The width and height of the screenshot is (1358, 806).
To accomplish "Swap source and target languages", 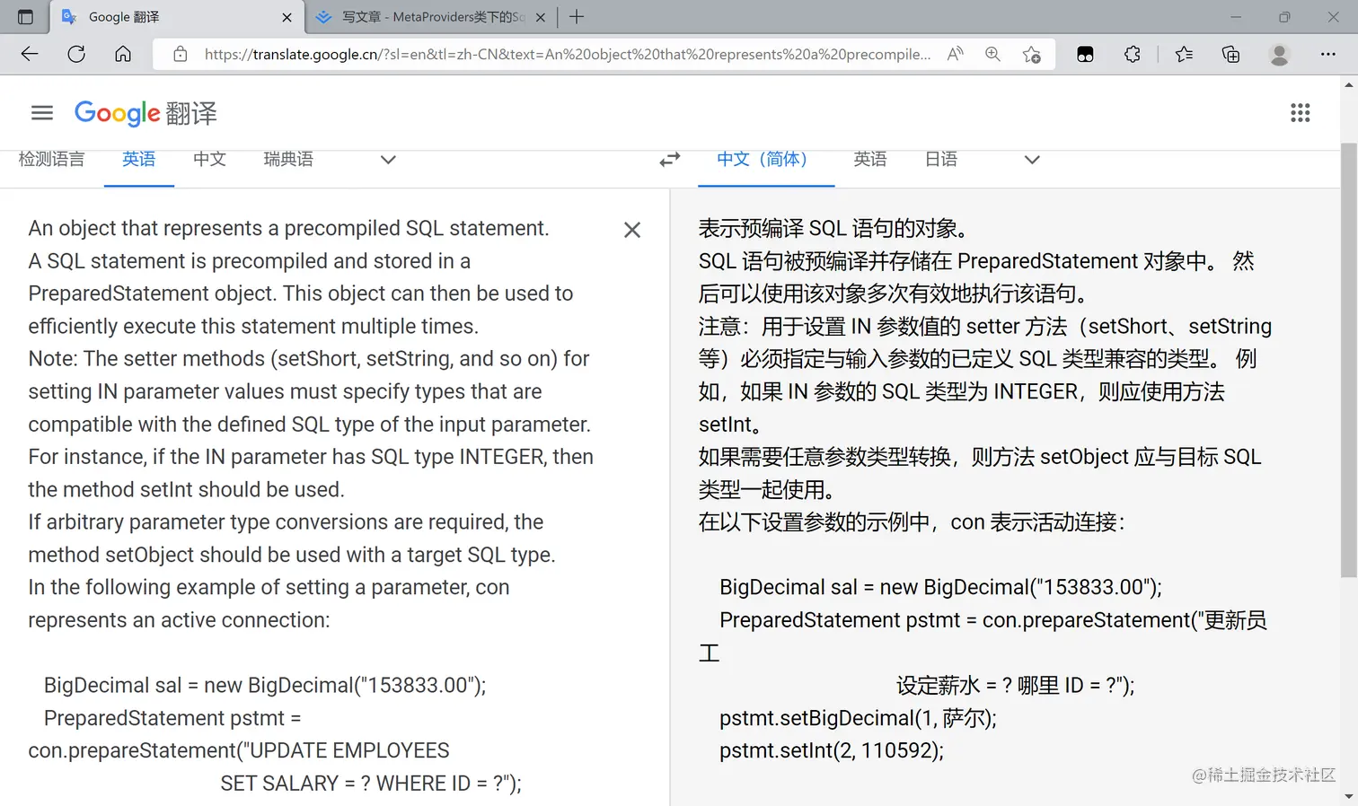I will pyautogui.click(x=670, y=160).
